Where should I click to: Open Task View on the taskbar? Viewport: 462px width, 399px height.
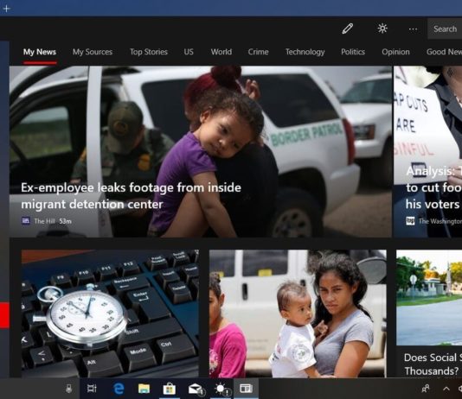click(92, 389)
